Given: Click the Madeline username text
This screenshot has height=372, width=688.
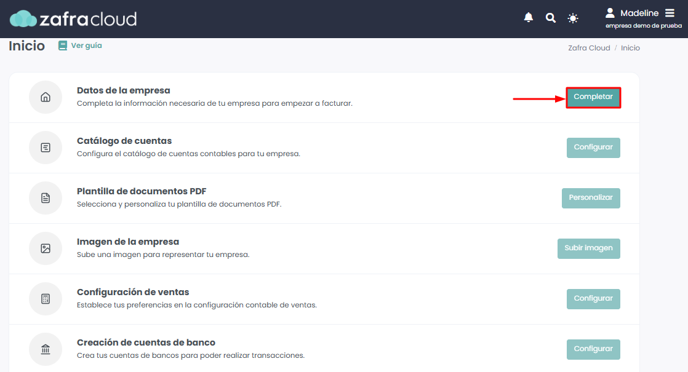Looking at the screenshot, I should 639,13.
